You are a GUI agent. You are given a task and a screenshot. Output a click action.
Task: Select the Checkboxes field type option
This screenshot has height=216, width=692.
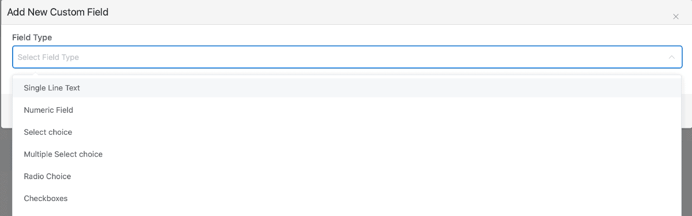[346, 198]
